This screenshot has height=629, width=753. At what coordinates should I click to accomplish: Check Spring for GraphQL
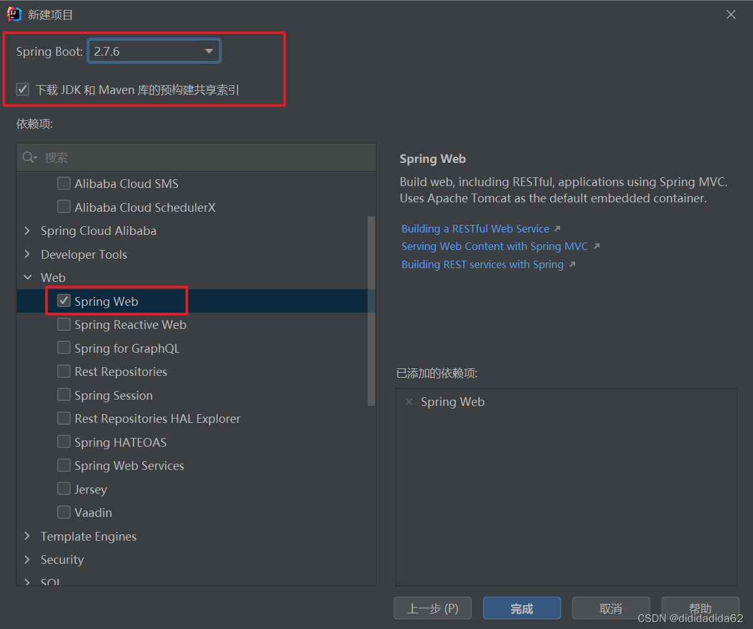tap(64, 348)
